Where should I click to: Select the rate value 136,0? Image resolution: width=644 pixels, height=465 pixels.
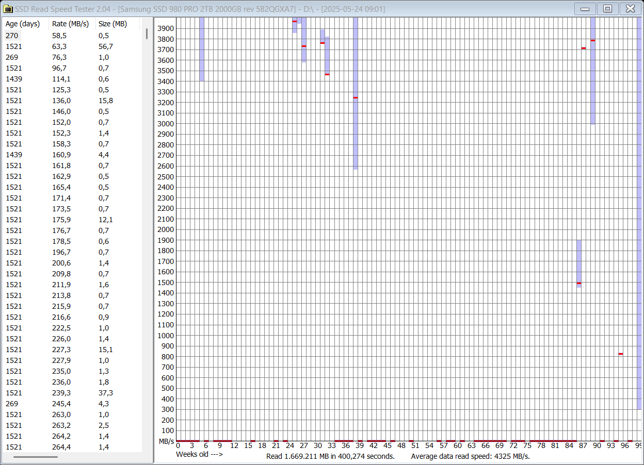pyautogui.click(x=61, y=101)
